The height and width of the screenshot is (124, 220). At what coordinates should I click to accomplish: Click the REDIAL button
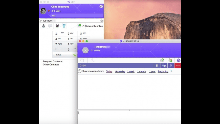point(59,55)
